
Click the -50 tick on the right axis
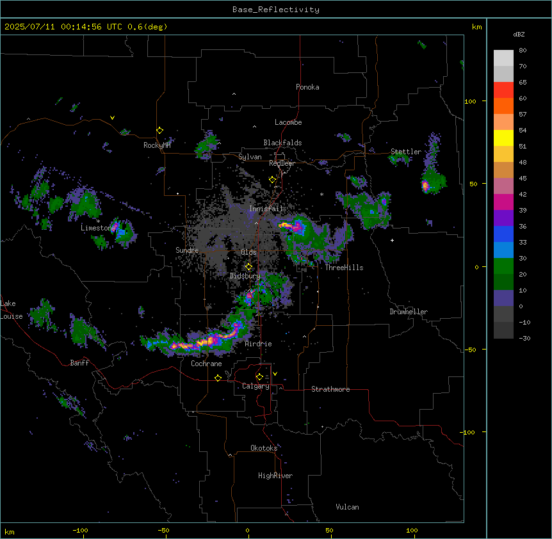tap(469, 350)
